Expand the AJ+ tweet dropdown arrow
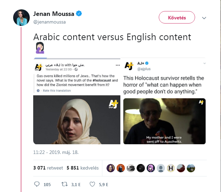This screenshot has width=221, height=192. click(x=204, y=63)
